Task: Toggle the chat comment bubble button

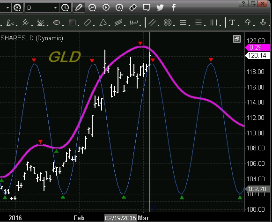Action: [147, 7]
